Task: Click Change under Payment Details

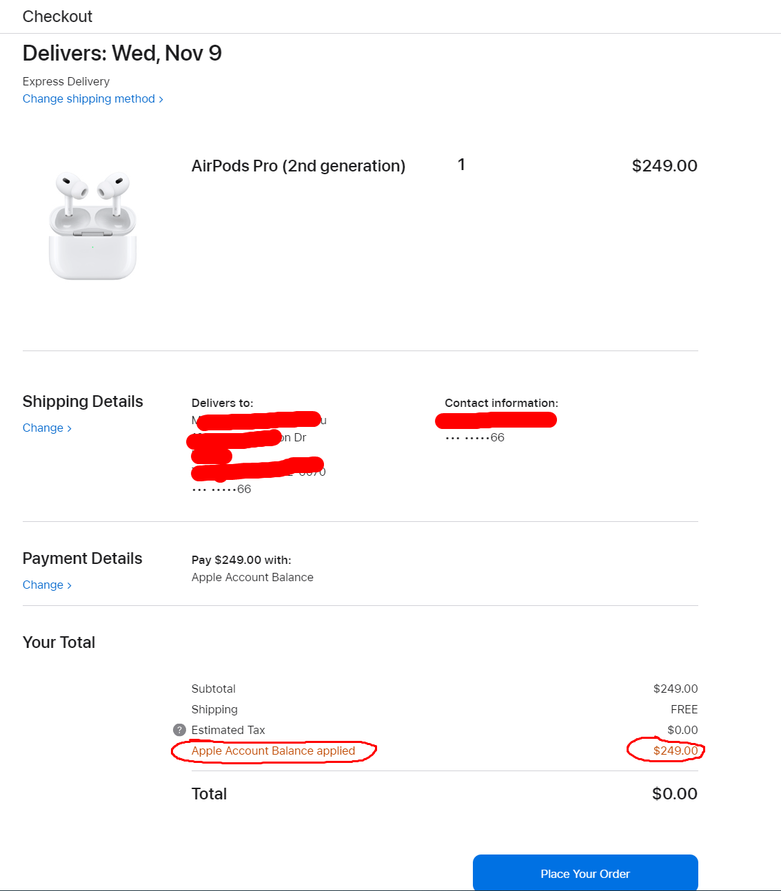Action: point(43,585)
